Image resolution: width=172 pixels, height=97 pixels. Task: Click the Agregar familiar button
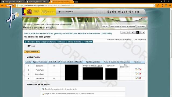pyautogui.click(x=32, y=52)
